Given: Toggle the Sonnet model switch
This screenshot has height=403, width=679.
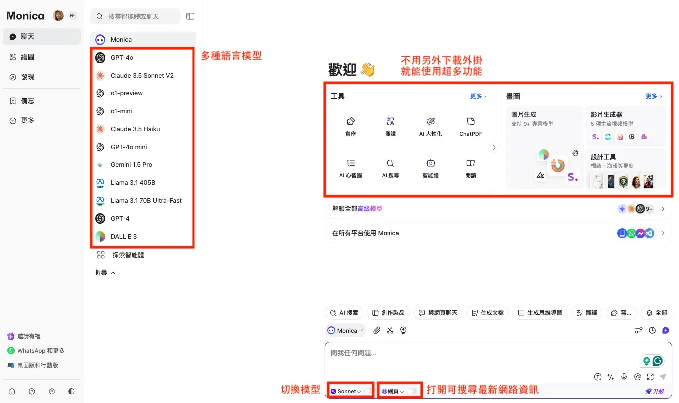Looking at the screenshot, I should click(x=367, y=391).
